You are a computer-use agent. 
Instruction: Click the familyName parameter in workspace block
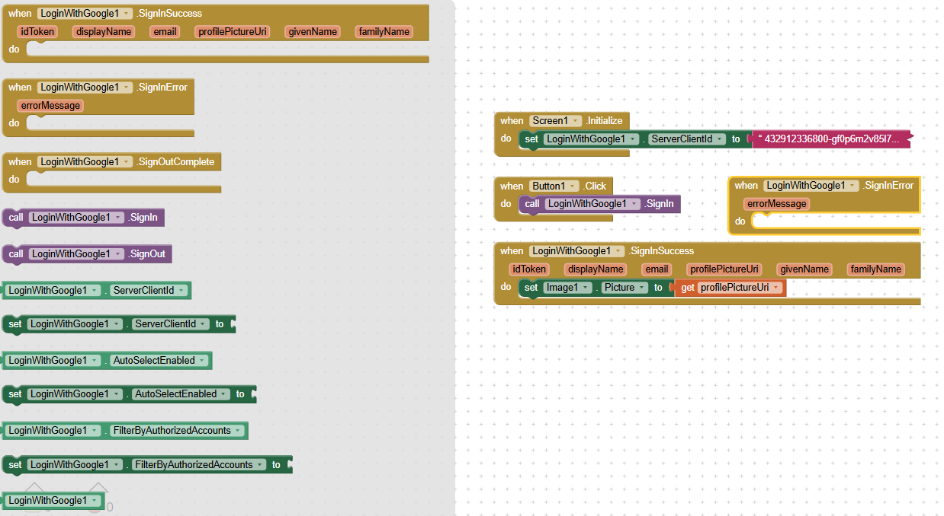point(876,269)
